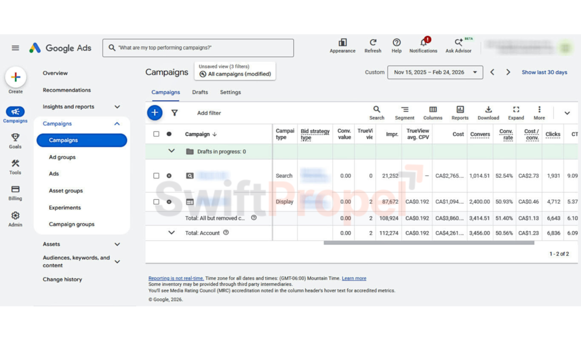
Task: Click the table horizontal scrollbar
Action: tap(429, 243)
